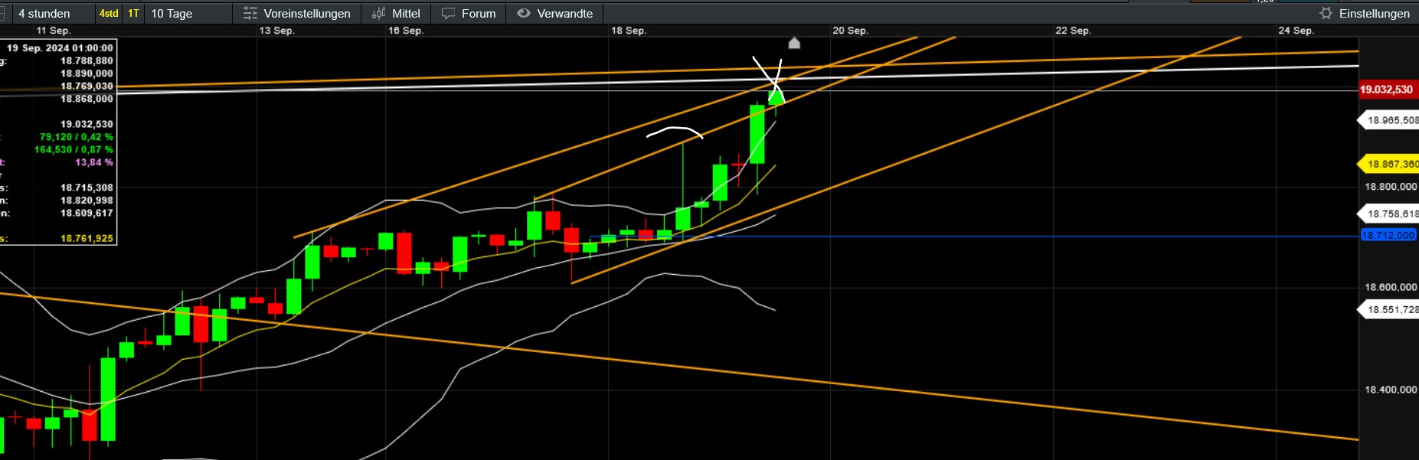Open Einstellungen chart settings
Screen dimensions: 1419x460
pyautogui.click(x=1365, y=13)
